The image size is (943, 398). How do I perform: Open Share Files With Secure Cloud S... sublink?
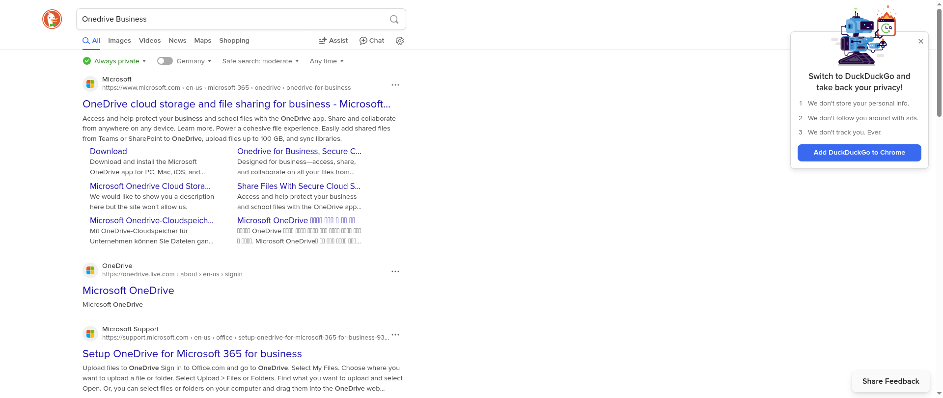coord(299,186)
